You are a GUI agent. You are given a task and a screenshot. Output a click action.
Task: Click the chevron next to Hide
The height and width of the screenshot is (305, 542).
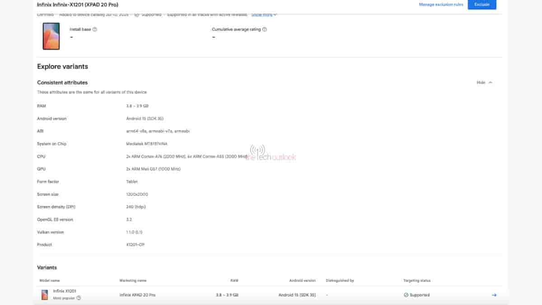coord(491,83)
